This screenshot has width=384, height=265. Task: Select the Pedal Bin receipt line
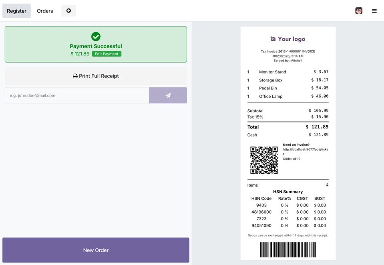point(288,88)
